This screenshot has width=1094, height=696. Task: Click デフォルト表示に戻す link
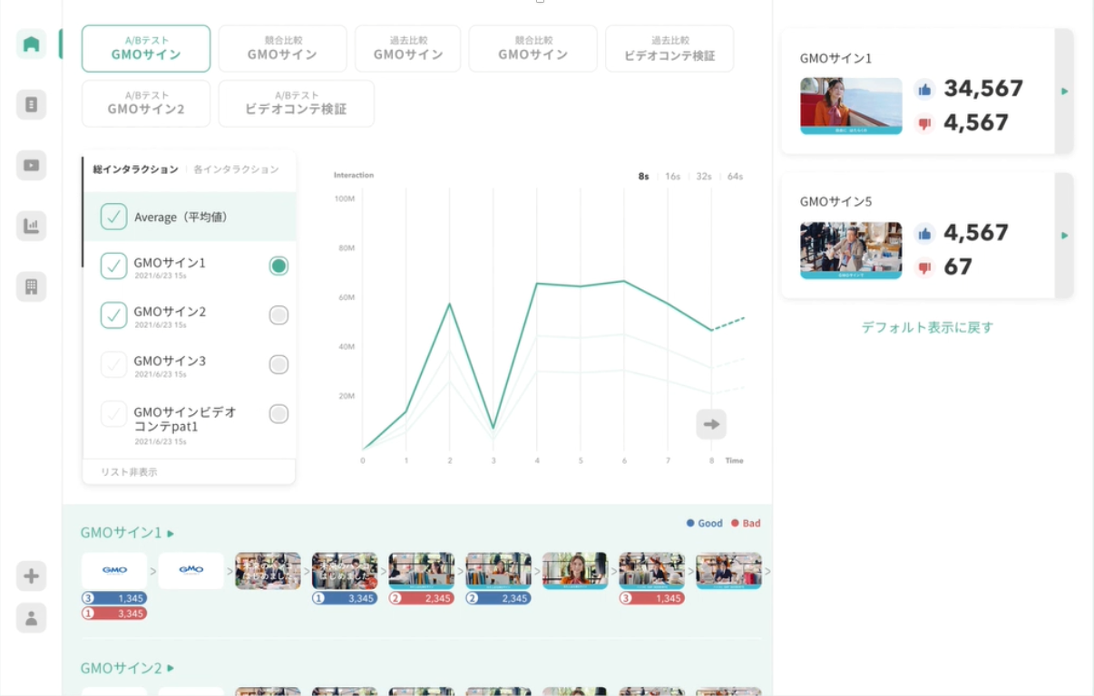coord(927,327)
